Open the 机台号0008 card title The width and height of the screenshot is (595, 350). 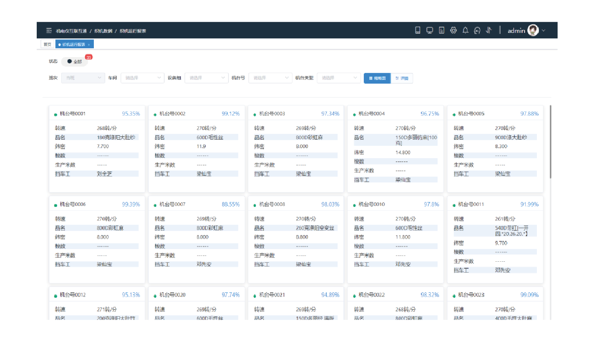272,204
